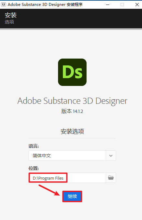Expand the 语言 dropdown arrow
The width and height of the screenshot is (142, 220).
click(x=111, y=156)
